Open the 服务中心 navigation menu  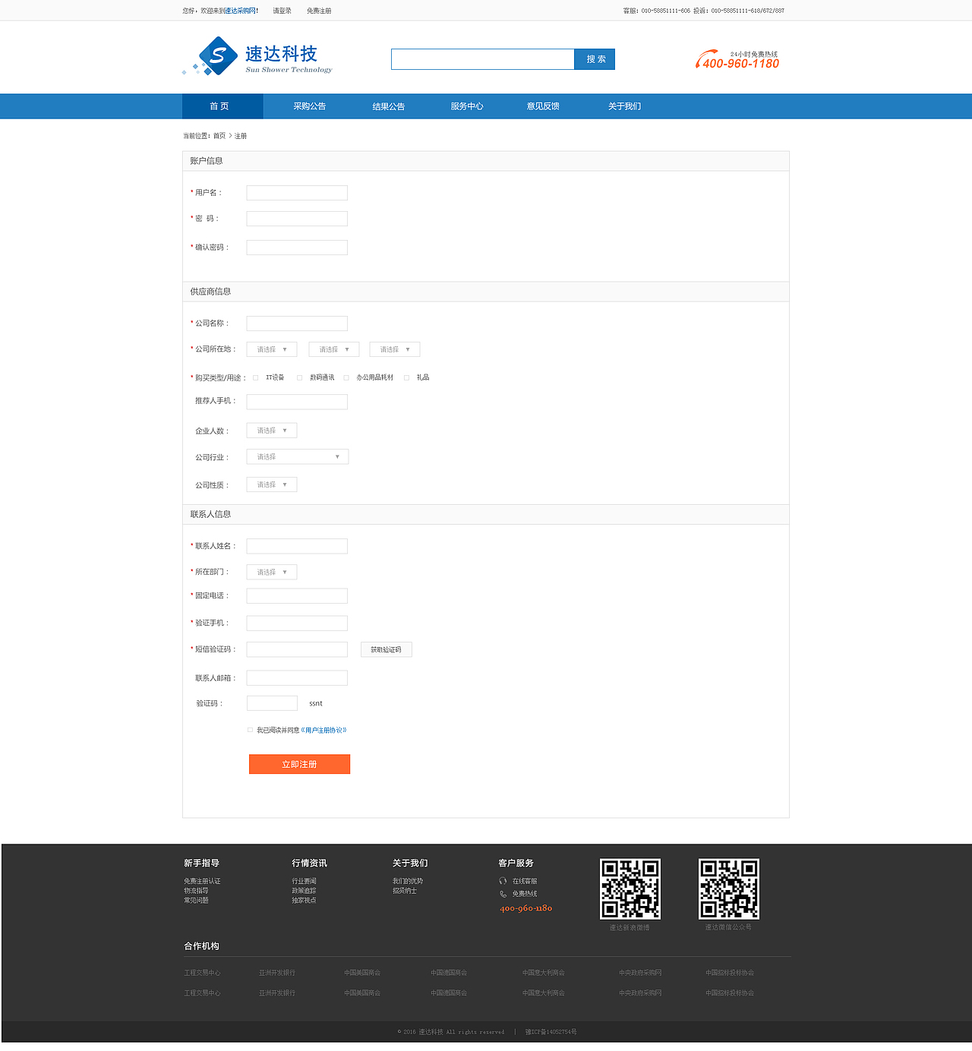click(466, 106)
